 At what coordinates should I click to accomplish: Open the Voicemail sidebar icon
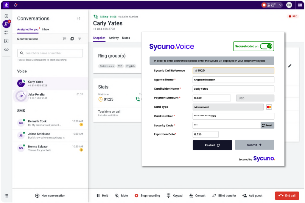[x=7, y=50]
